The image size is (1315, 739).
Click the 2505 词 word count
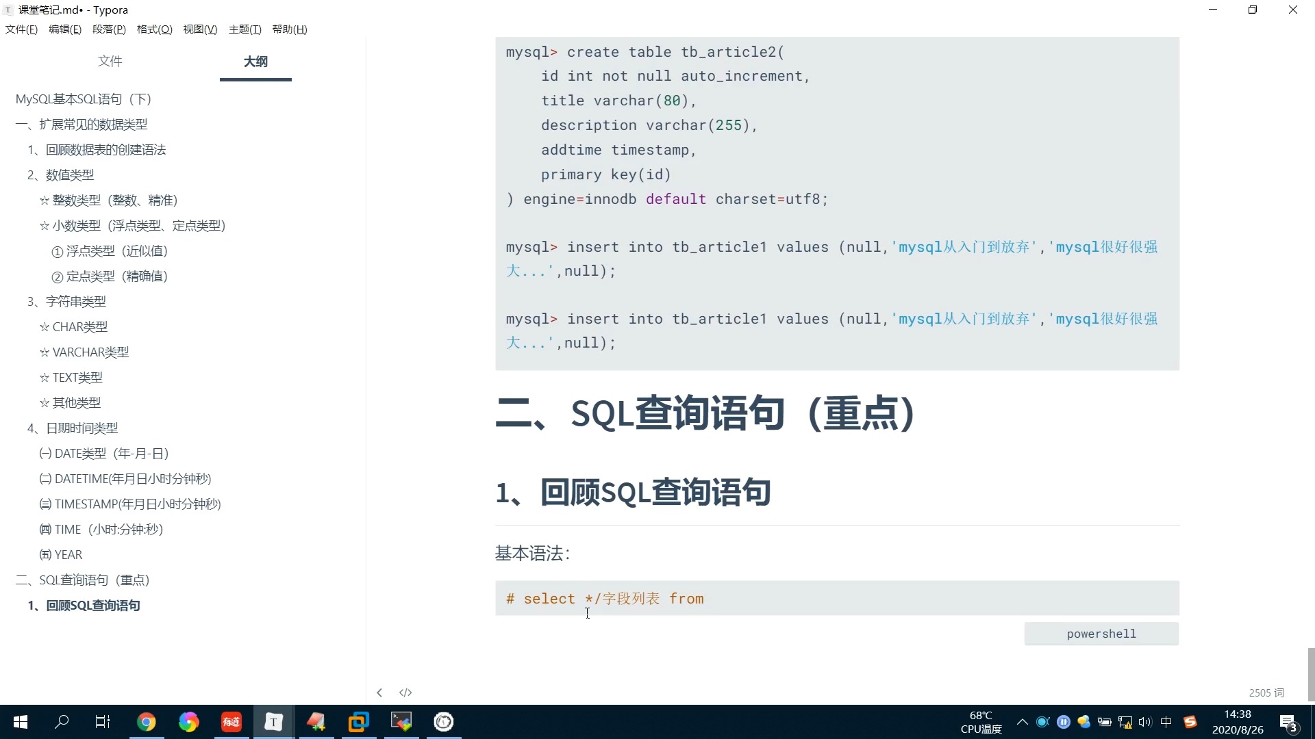1266,692
